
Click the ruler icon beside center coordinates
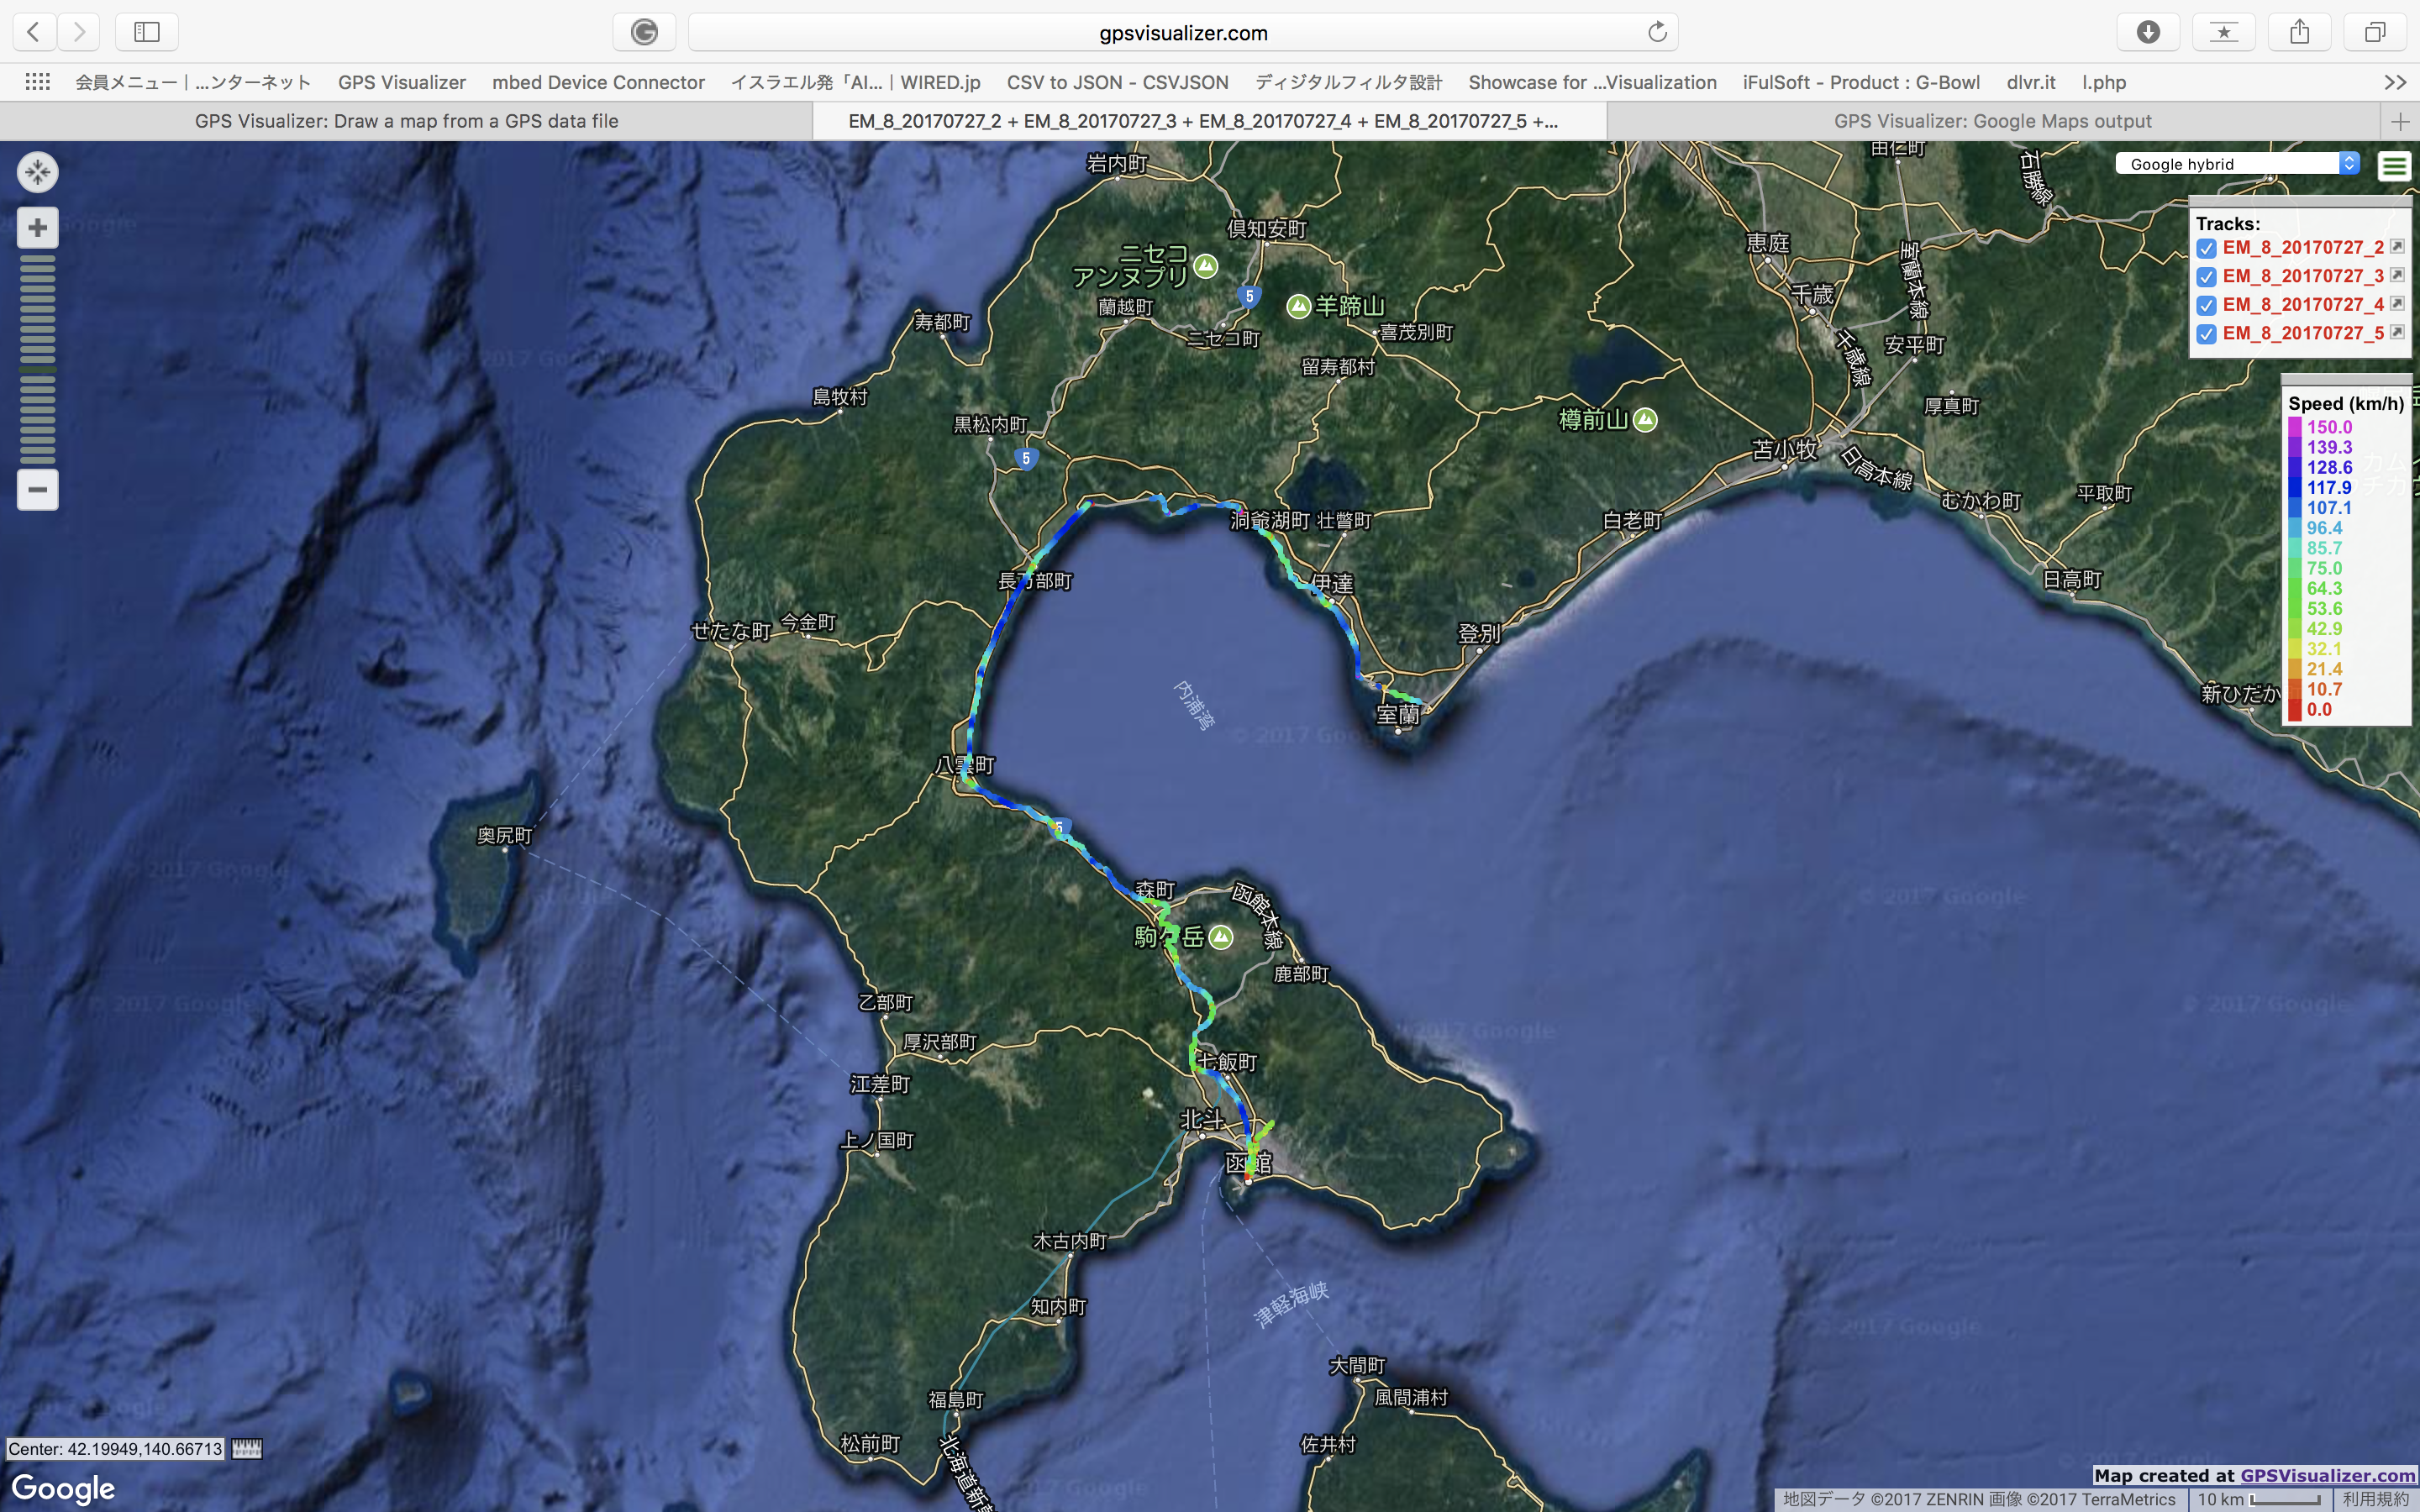click(x=247, y=1448)
